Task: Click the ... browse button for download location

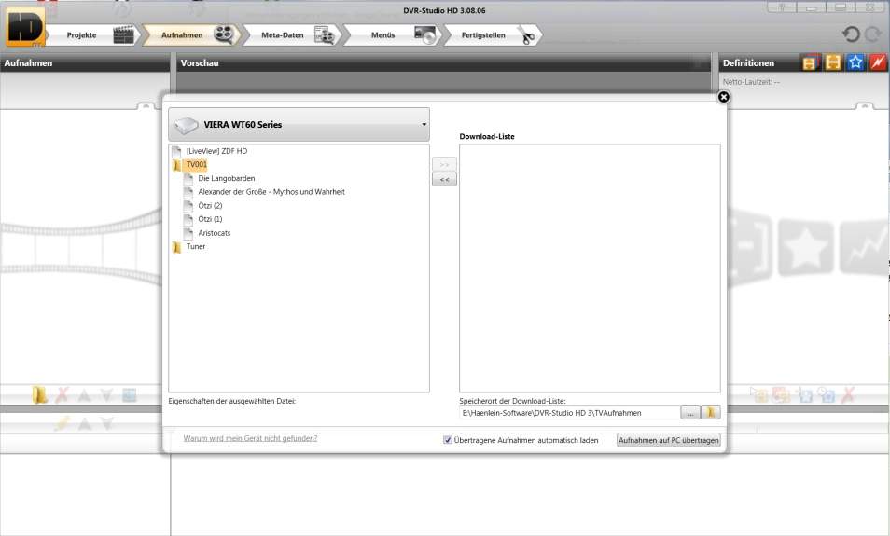Action: (690, 413)
